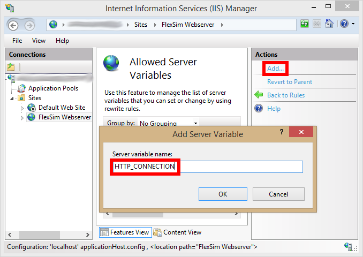
Task: Open the Group by dropdown
Action: coord(169,123)
